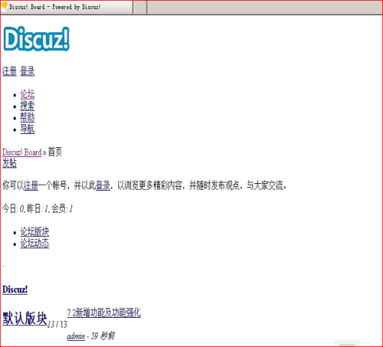Open the 默认版块 forum
Image resolution: width=383 pixels, height=347 pixels.
click(x=25, y=318)
